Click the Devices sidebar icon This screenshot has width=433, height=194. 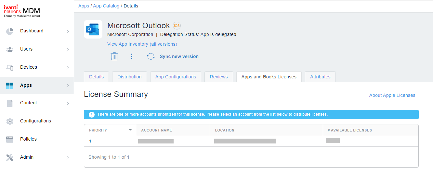10,67
